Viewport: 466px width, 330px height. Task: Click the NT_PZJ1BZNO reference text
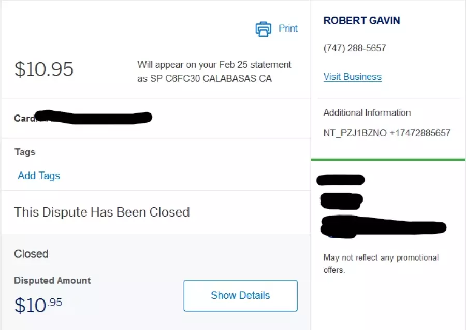tap(355, 133)
